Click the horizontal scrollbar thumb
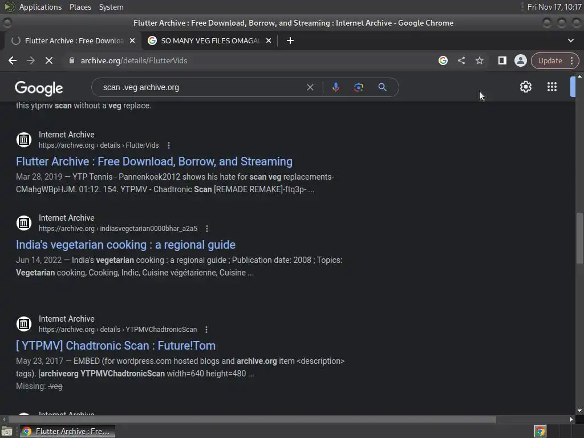Viewport: 584px width, 438px height. [252, 420]
